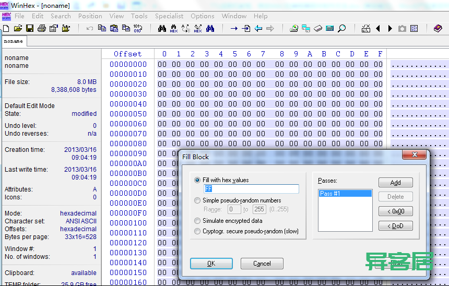Click the grey Forward arrow icon
The width and height of the screenshot is (449, 286).
point(270,28)
